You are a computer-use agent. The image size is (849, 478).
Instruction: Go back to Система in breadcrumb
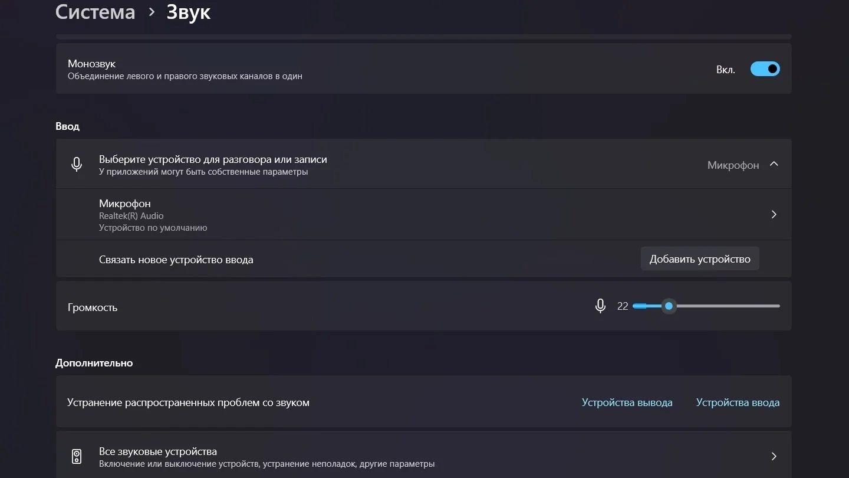[x=95, y=12]
